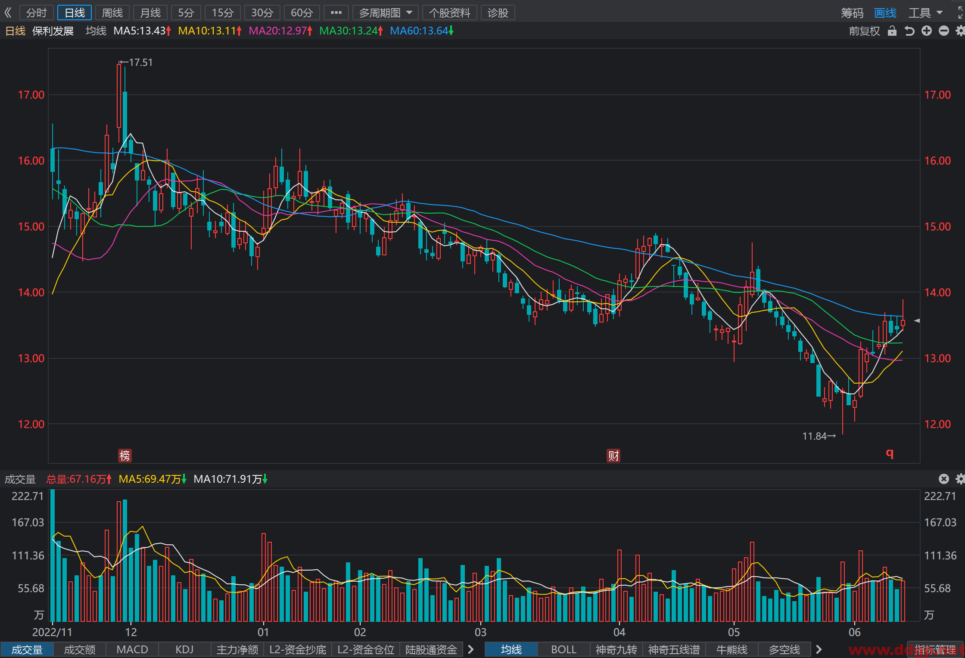Zoom in with the plus circle icon
The image size is (965, 658).
[x=927, y=31]
